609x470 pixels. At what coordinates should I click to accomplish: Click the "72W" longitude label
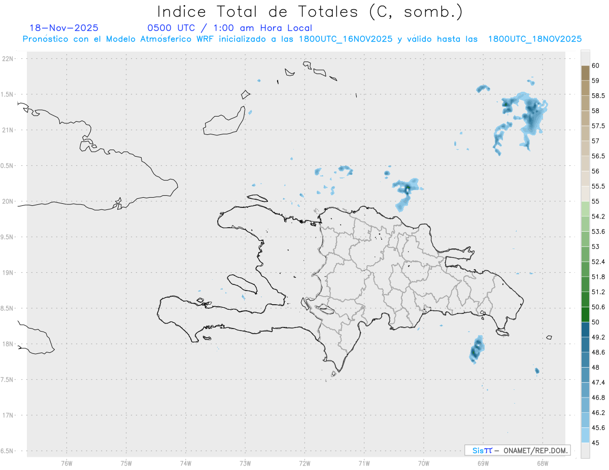[x=304, y=463]
